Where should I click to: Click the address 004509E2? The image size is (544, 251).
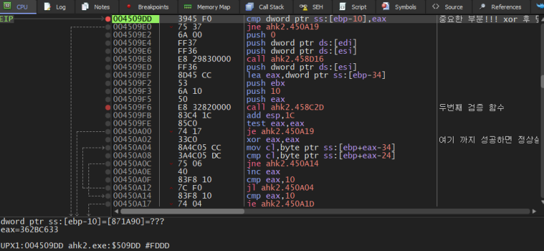click(133, 35)
